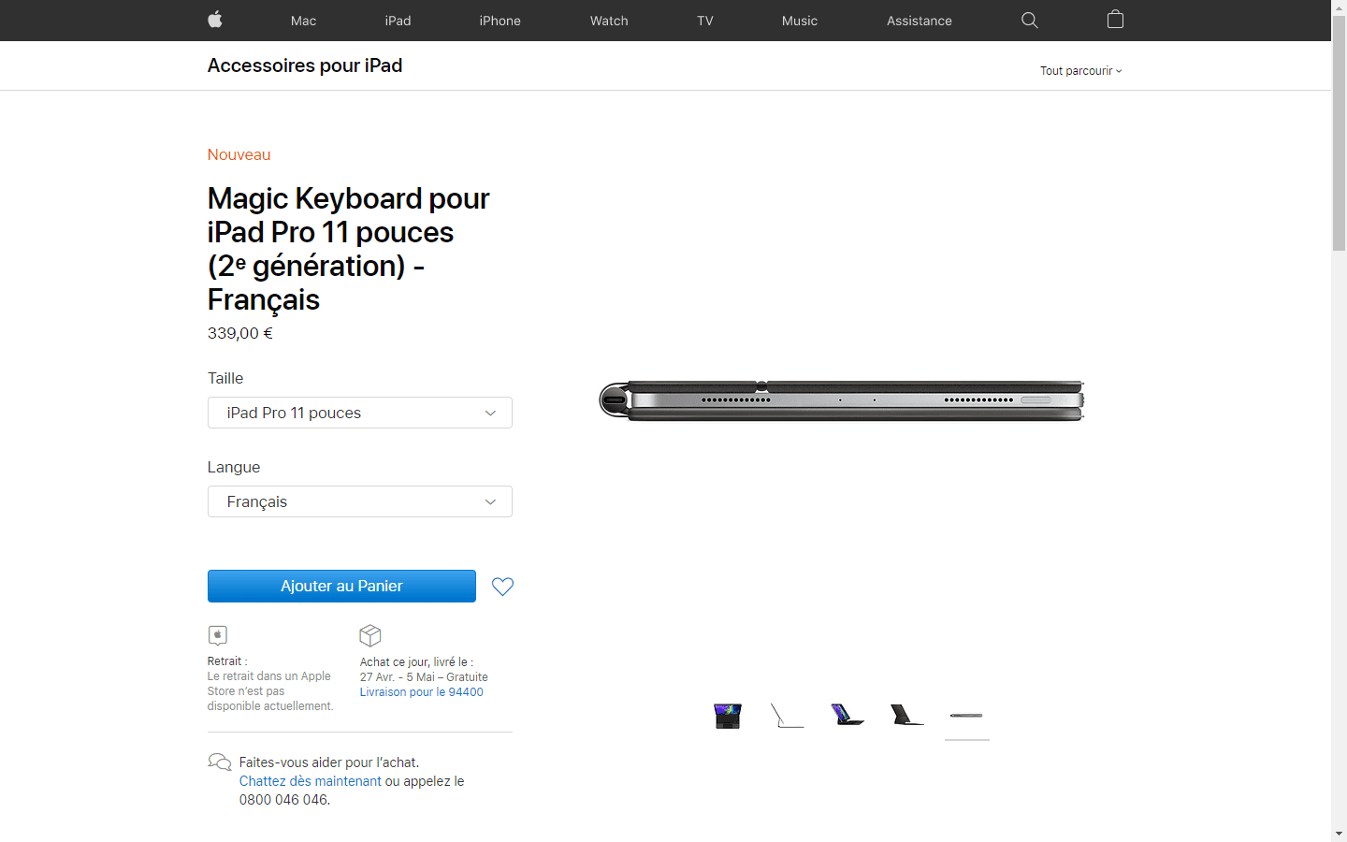Viewport: 1347px width, 842px height.
Task: Click the Chattez dès maintenant link
Action: coord(310,781)
